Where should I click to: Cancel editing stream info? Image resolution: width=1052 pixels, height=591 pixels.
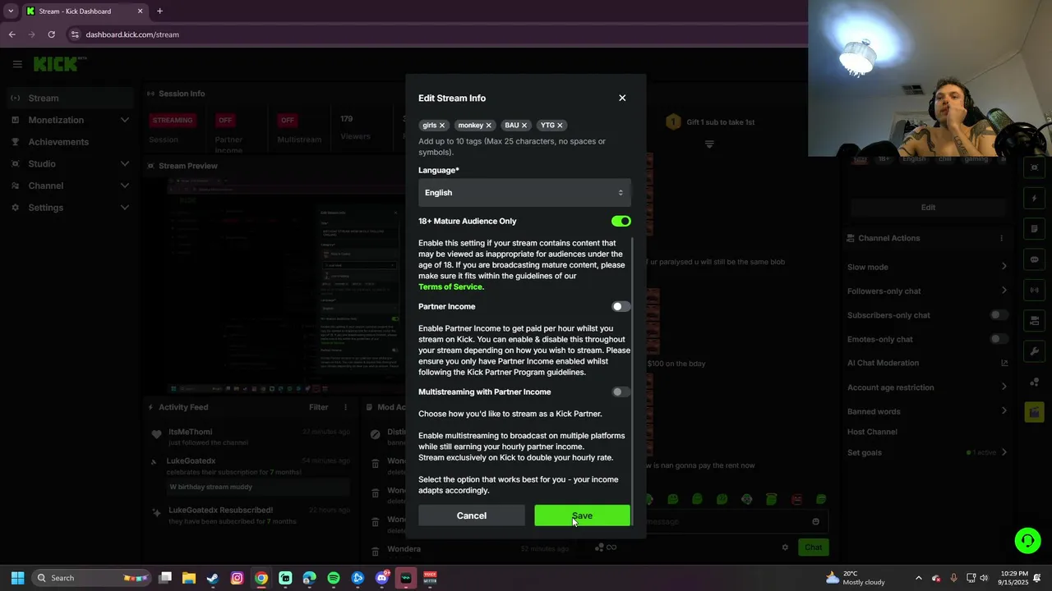point(472,515)
